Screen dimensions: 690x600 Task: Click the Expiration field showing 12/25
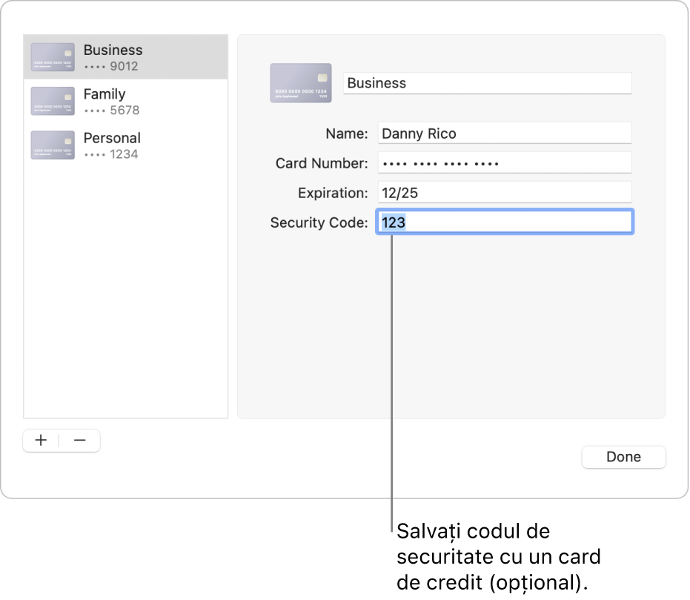pos(505,192)
